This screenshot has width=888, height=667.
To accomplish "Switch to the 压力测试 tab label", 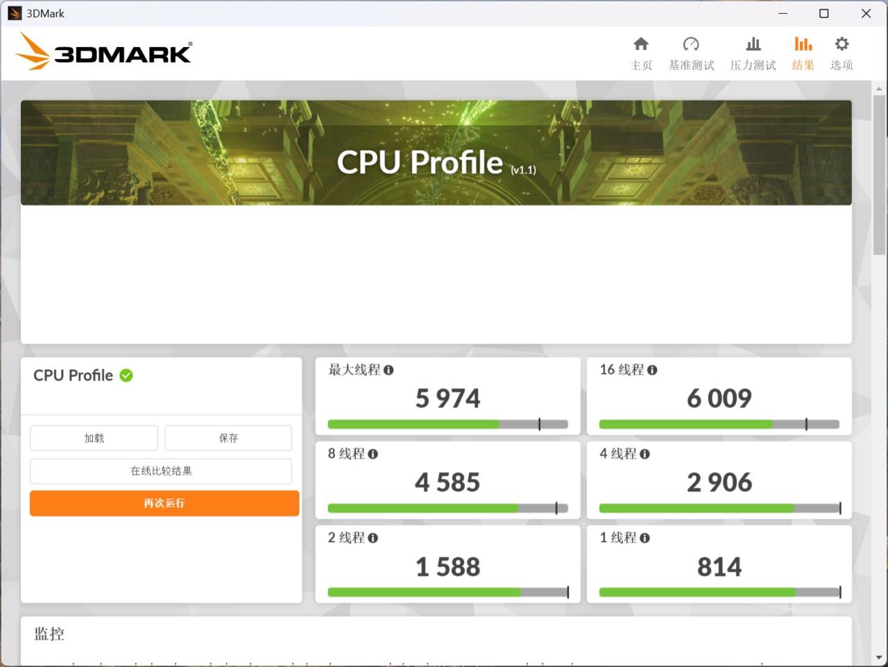I will [753, 65].
